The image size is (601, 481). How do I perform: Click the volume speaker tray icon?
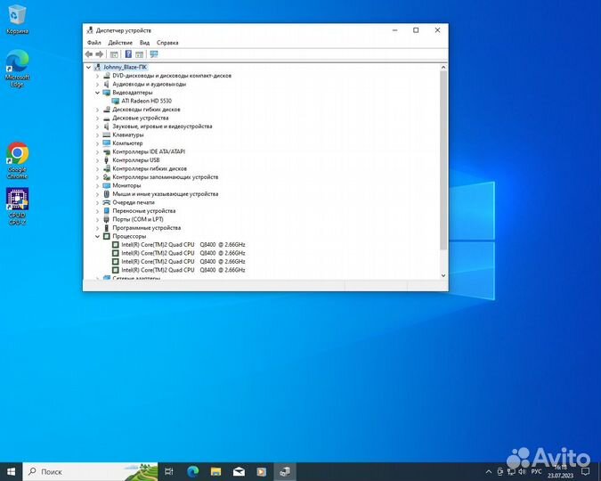point(522,471)
